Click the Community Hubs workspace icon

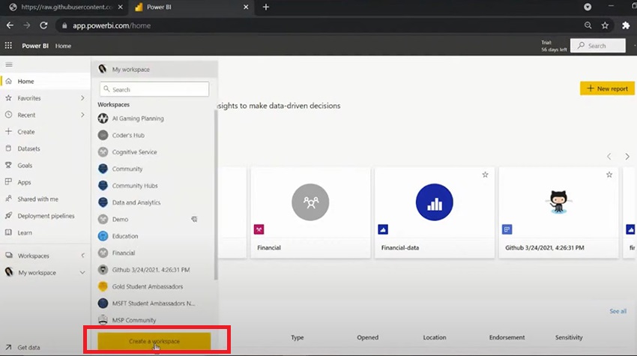pos(103,186)
